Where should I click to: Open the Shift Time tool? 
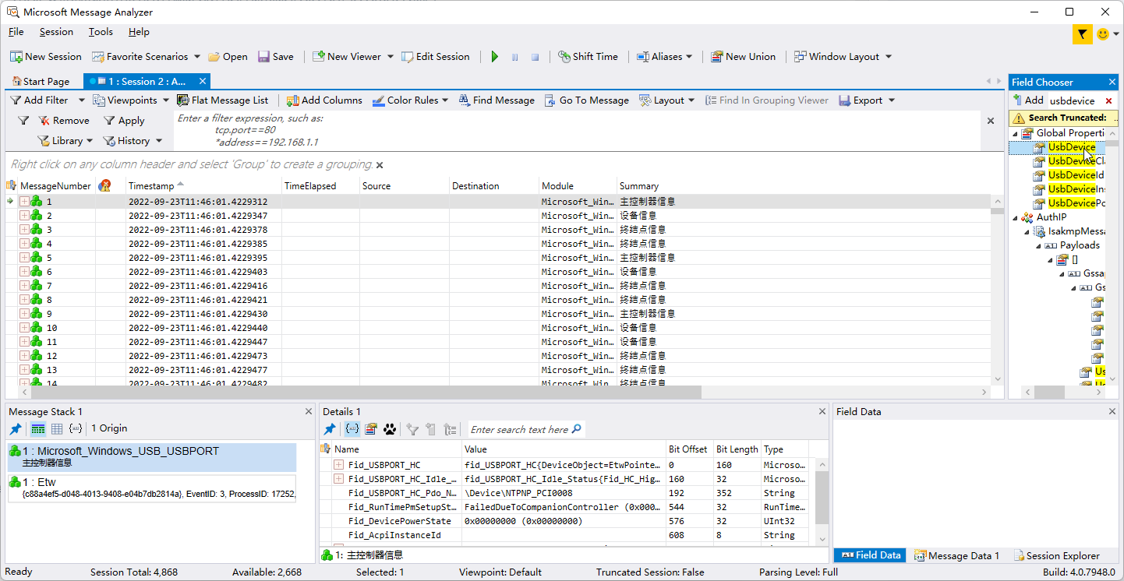tap(588, 57)
